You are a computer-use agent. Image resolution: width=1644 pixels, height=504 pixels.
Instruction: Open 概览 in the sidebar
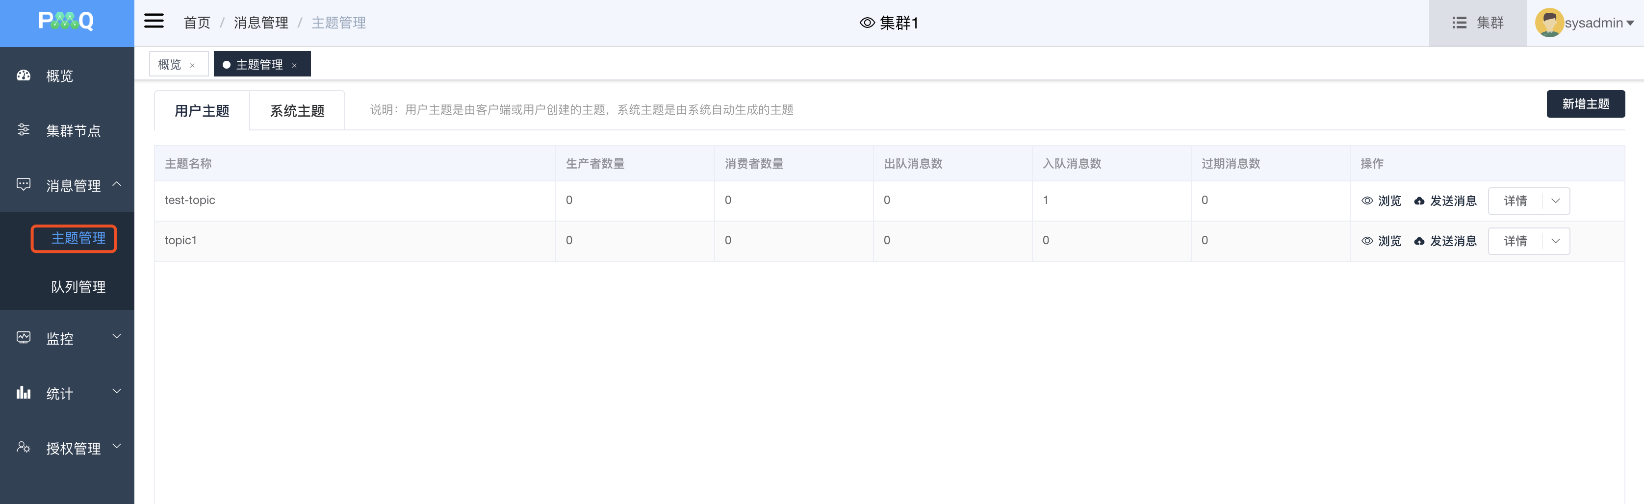tap(59, 76)
